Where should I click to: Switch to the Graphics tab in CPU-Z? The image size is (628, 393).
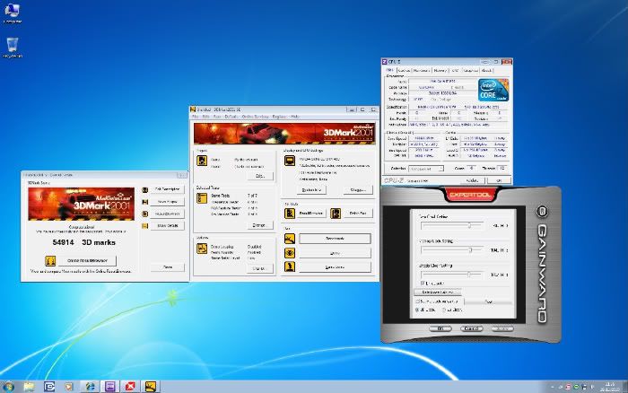click(470, 71)
